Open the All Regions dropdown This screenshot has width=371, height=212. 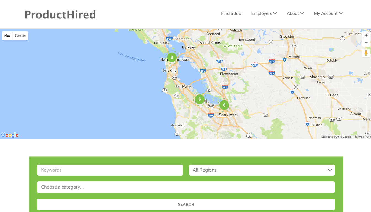tap(262, 170)
